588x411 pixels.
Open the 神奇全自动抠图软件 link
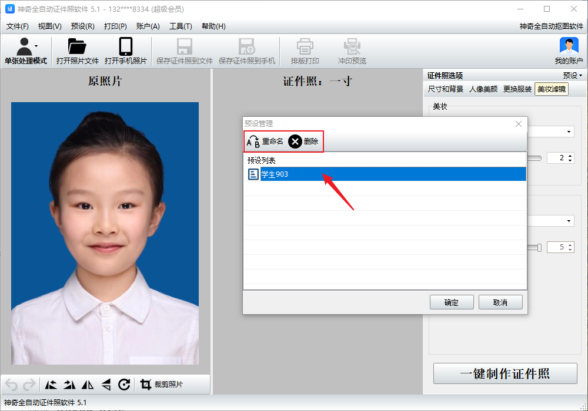click(x=552, y=26)
